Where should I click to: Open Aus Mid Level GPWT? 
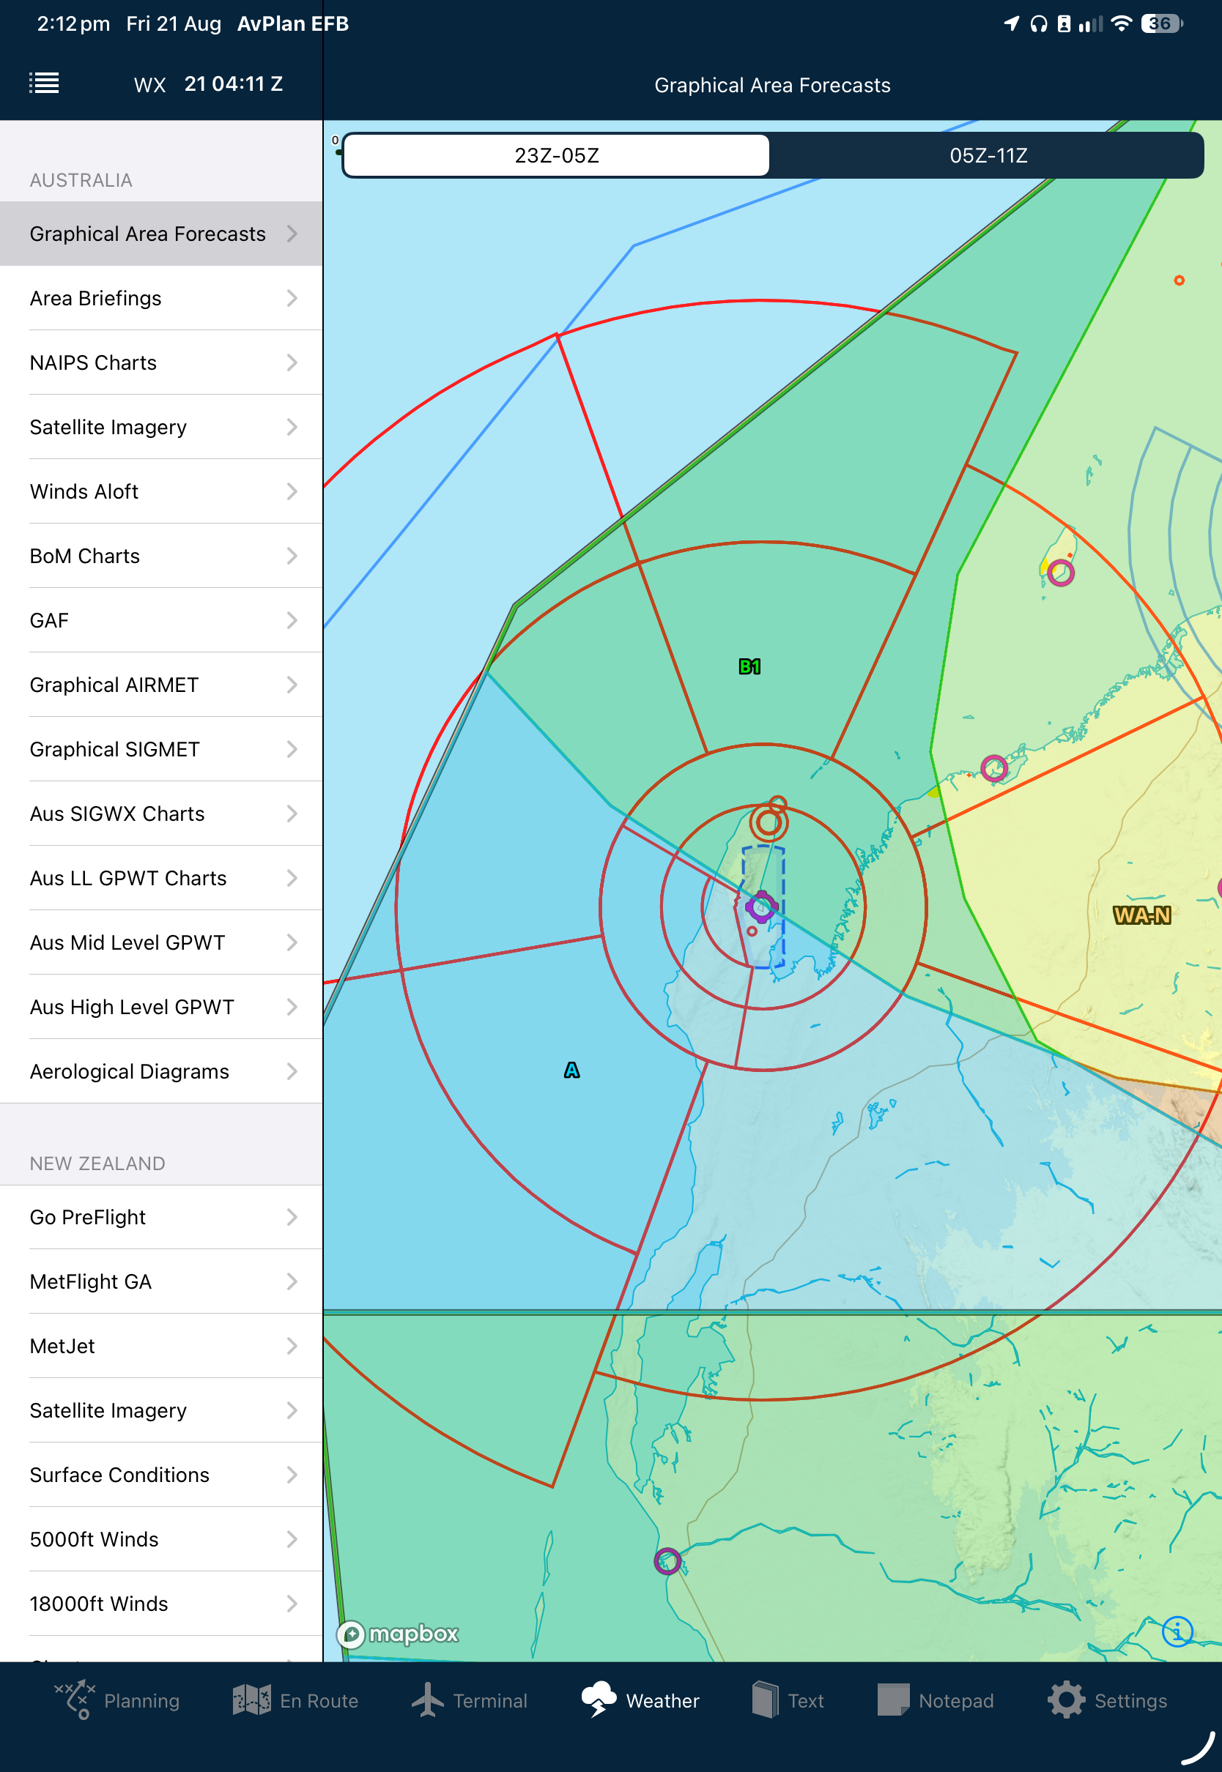click(160, 942)
